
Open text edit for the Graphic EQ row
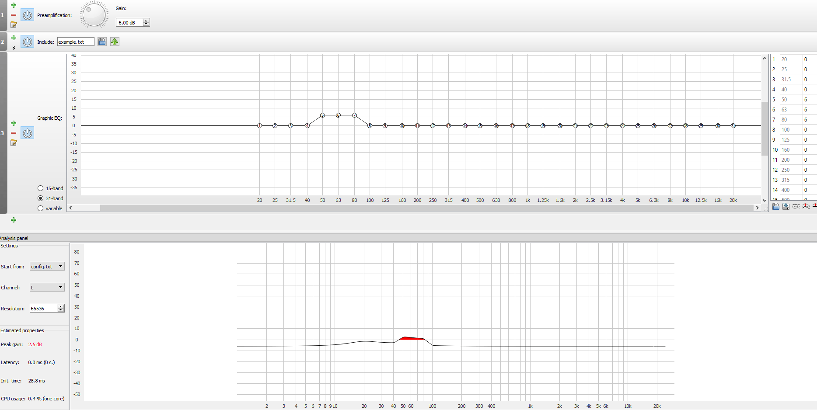click(14, 142)
